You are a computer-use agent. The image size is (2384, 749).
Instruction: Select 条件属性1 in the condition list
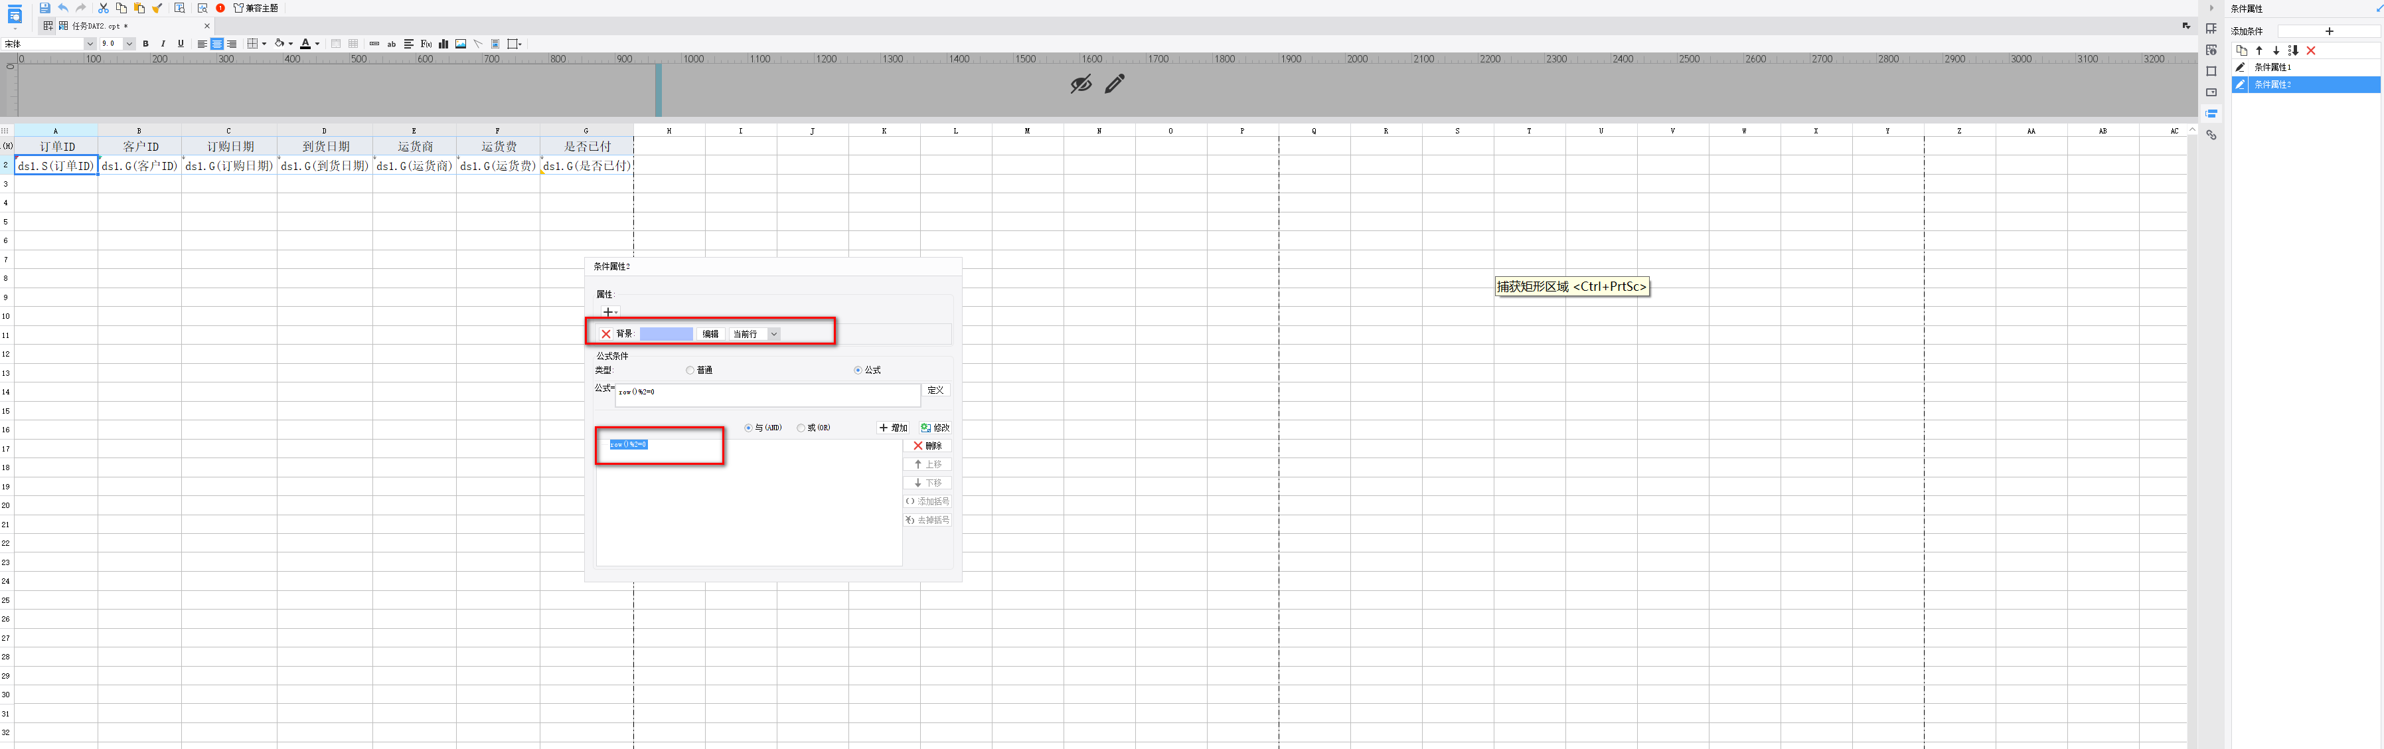(x=2272, y=68)
